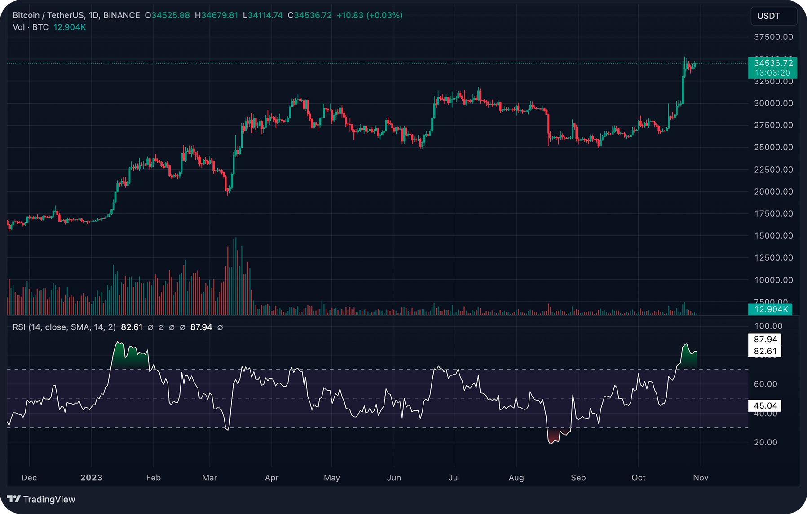Screen dimensions: 807x514
Task: Click the Jun label on time axis
Action: tap(394, 478)
